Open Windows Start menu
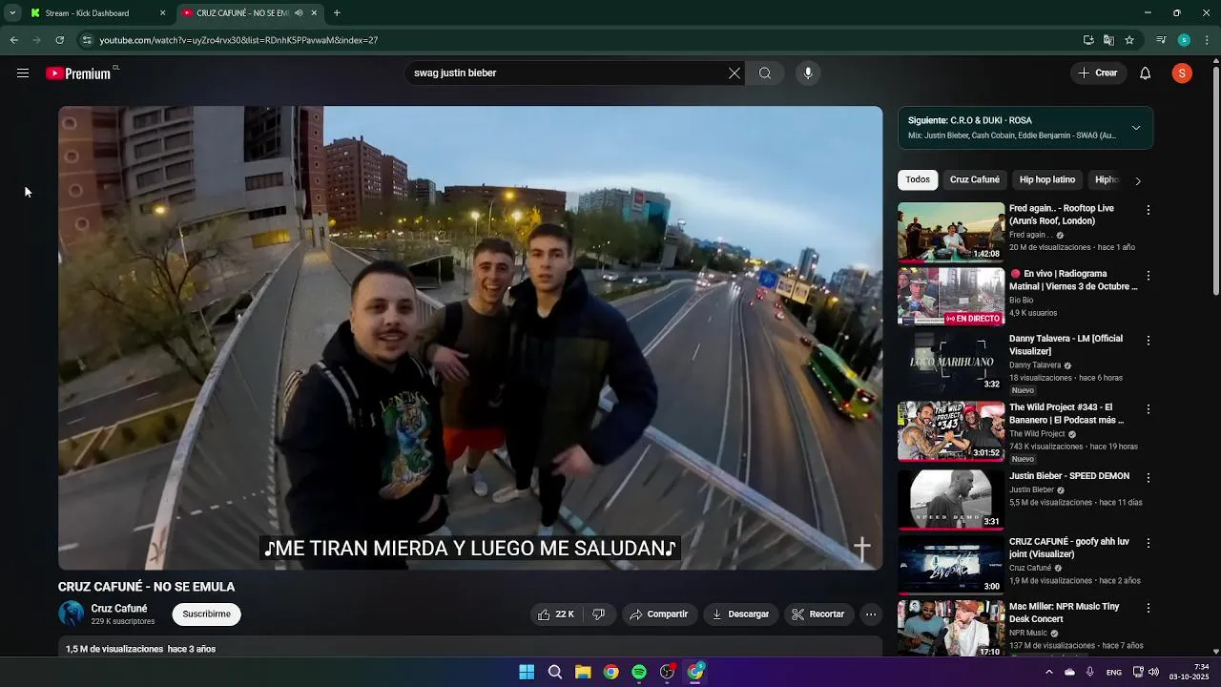 point(527,672)
